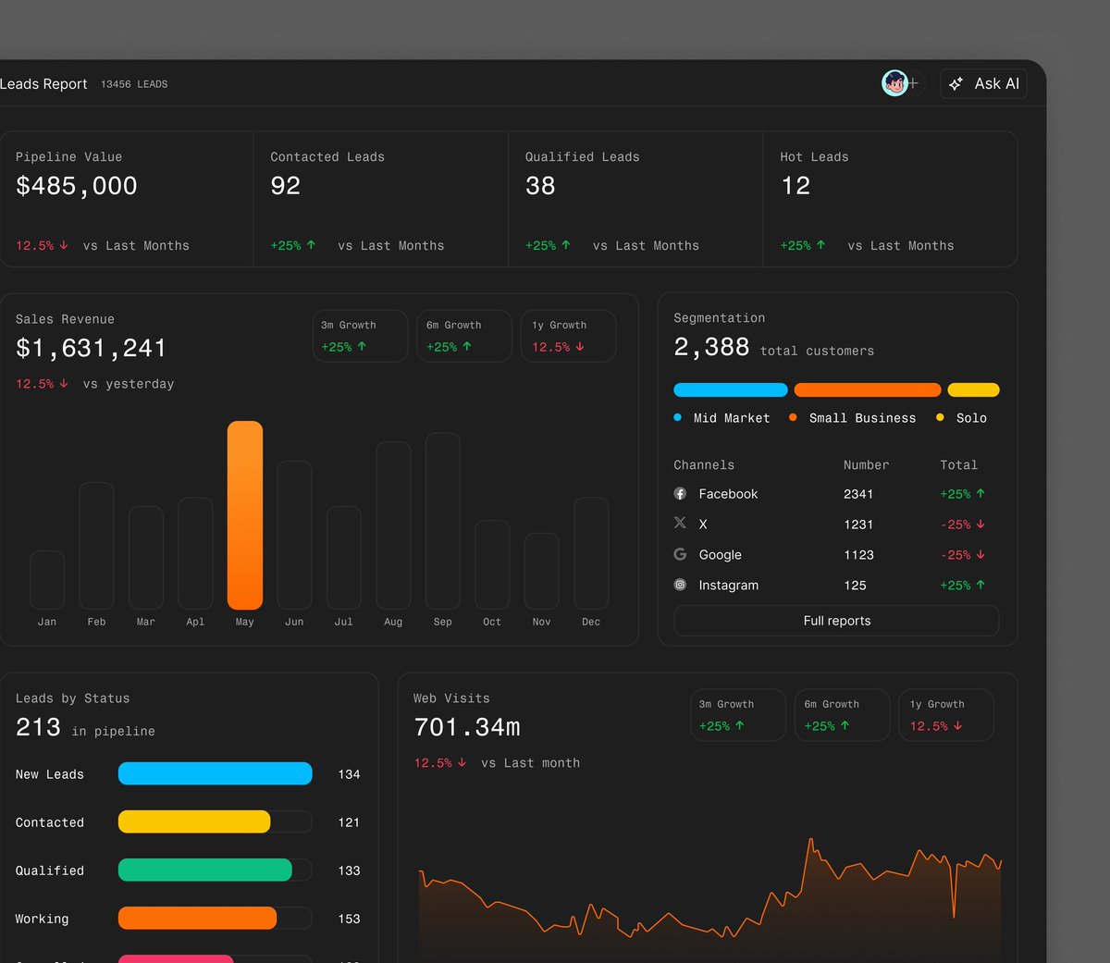Click Pipeline Value red down arrow
Viewport: 1110px width, 963px height.
[x=64, y=245]
